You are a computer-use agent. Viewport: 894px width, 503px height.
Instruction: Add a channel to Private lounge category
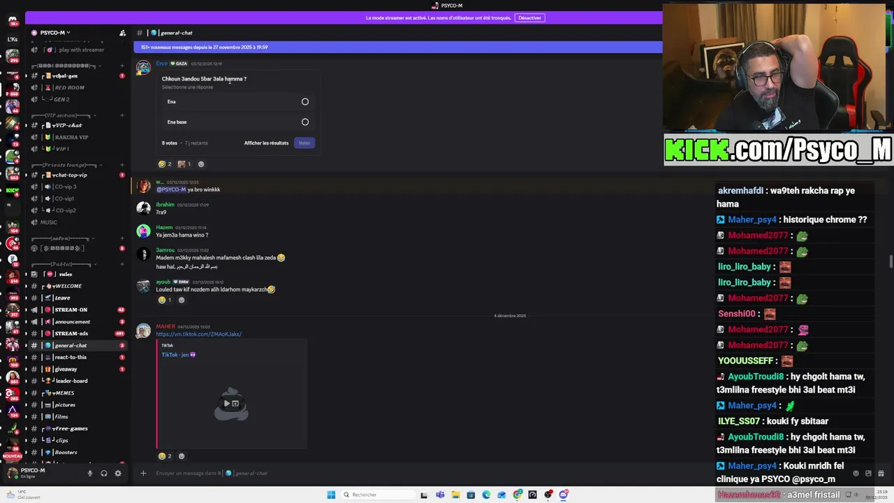[122, 165]
